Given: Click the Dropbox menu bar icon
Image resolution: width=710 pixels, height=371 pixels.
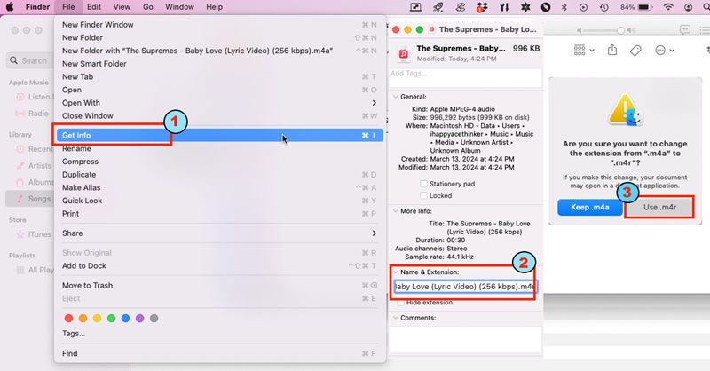Looking at the screenshot, I should coord(482,7).
